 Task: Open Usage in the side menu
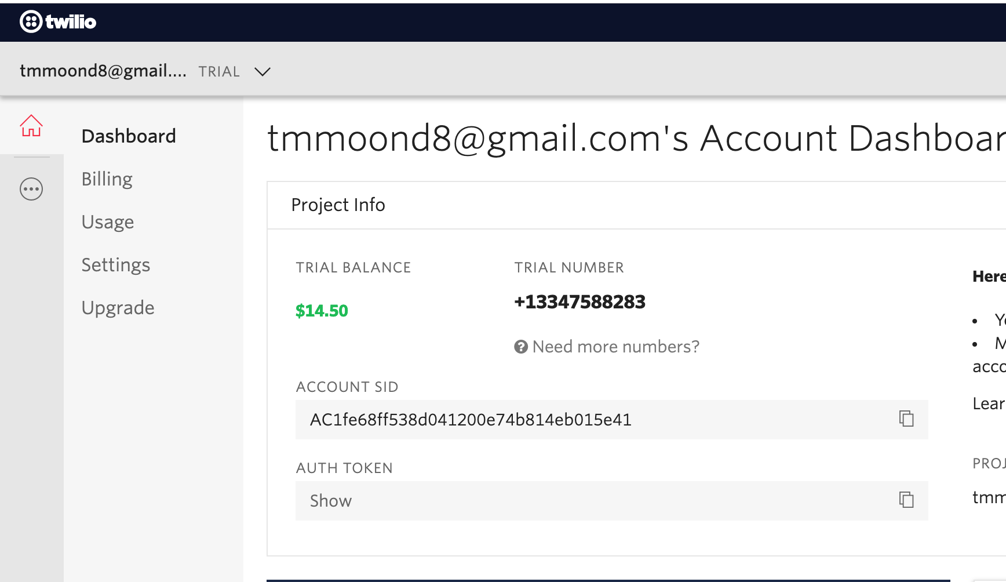tap(108, 222)
